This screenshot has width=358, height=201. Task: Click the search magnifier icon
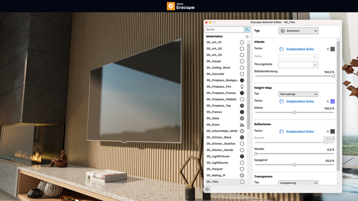[x=247, y=29]
